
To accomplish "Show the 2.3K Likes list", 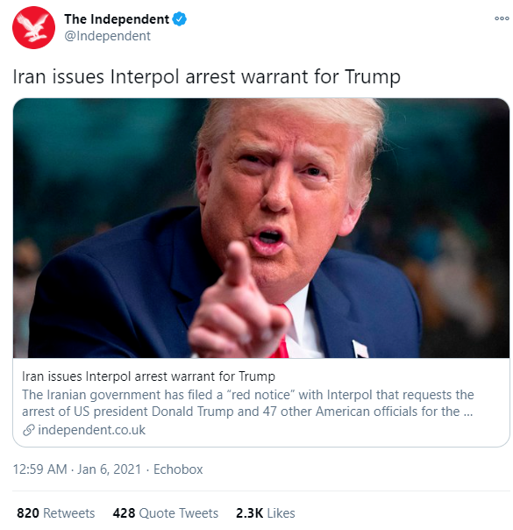I will pos(266,513).
